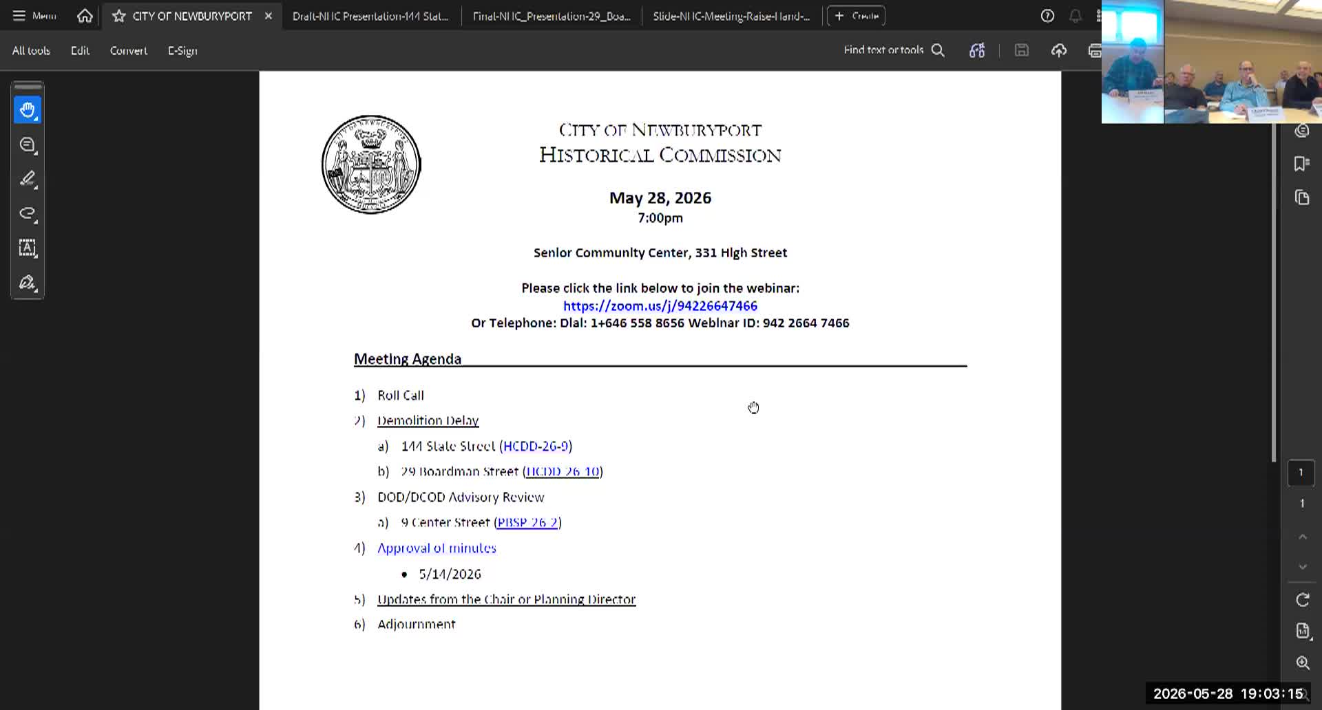Image resolution: width=1322 pixels, height=710 pixels.
Task: Open the Pages copy panel icon
Action: point(1301,198)
